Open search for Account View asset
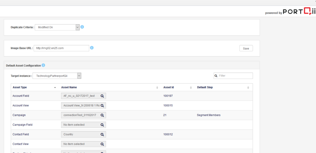This screenshot has height=153, width=316. click(x=102, y=106)
